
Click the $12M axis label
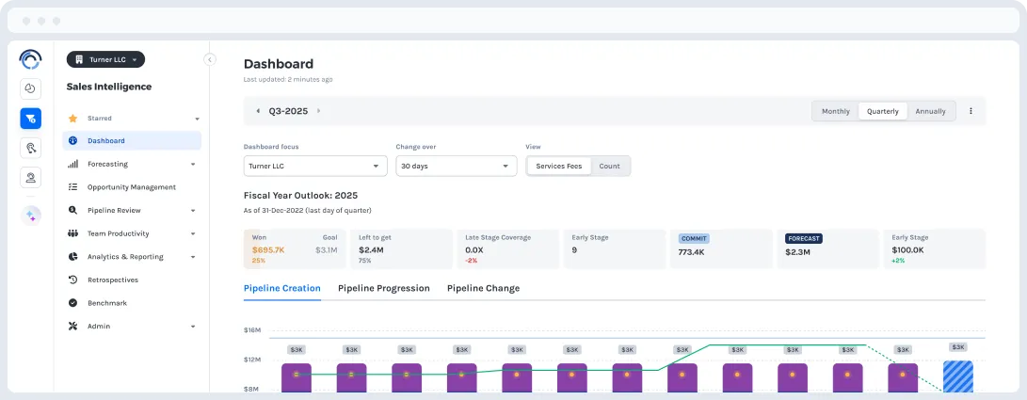(252, 360)
